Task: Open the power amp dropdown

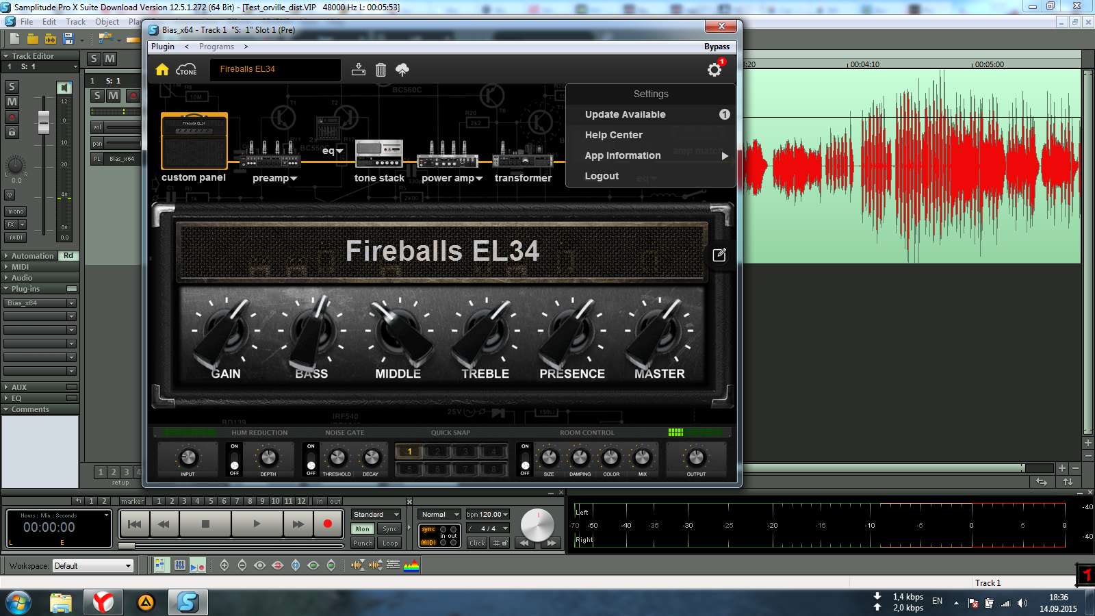Action: [452, 178]
